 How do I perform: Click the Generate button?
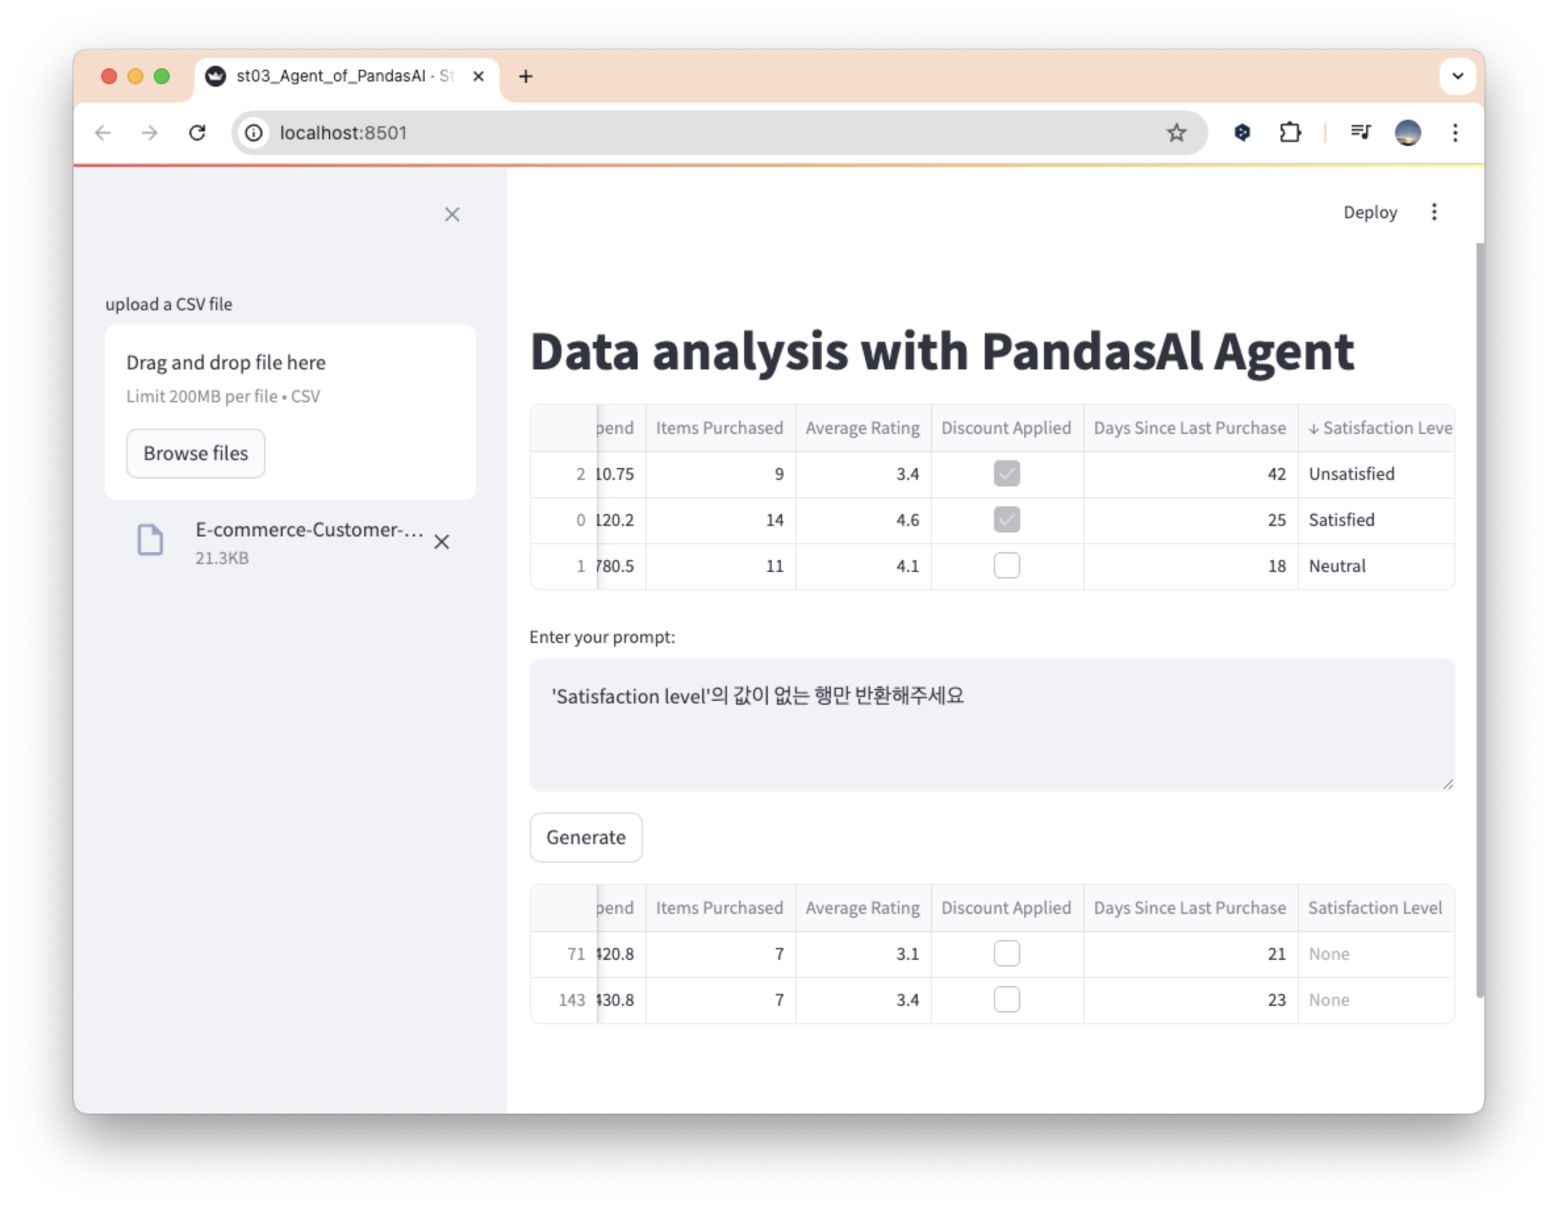[586, 838]
